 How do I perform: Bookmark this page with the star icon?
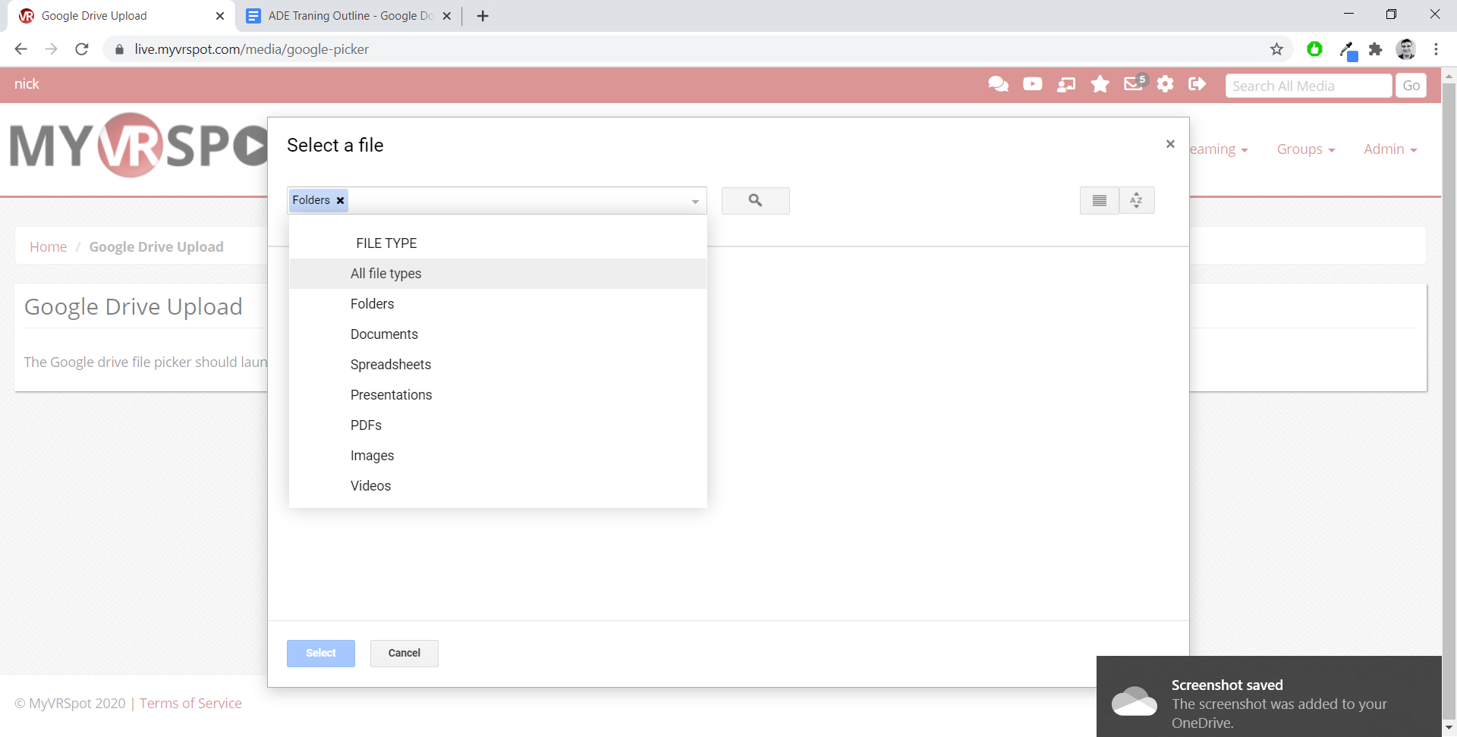coord(1276,49)
